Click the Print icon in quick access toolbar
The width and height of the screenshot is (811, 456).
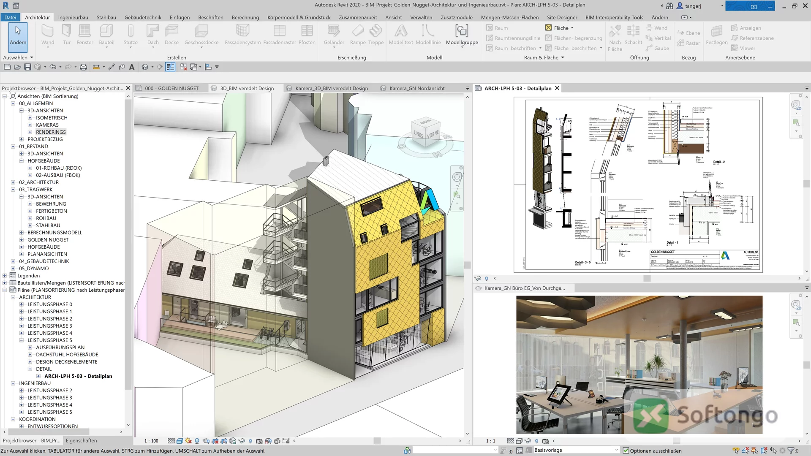[x=83, y=67]
